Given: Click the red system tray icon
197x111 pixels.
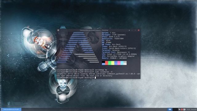Looking at the screenshot, I should click(182, 109).
